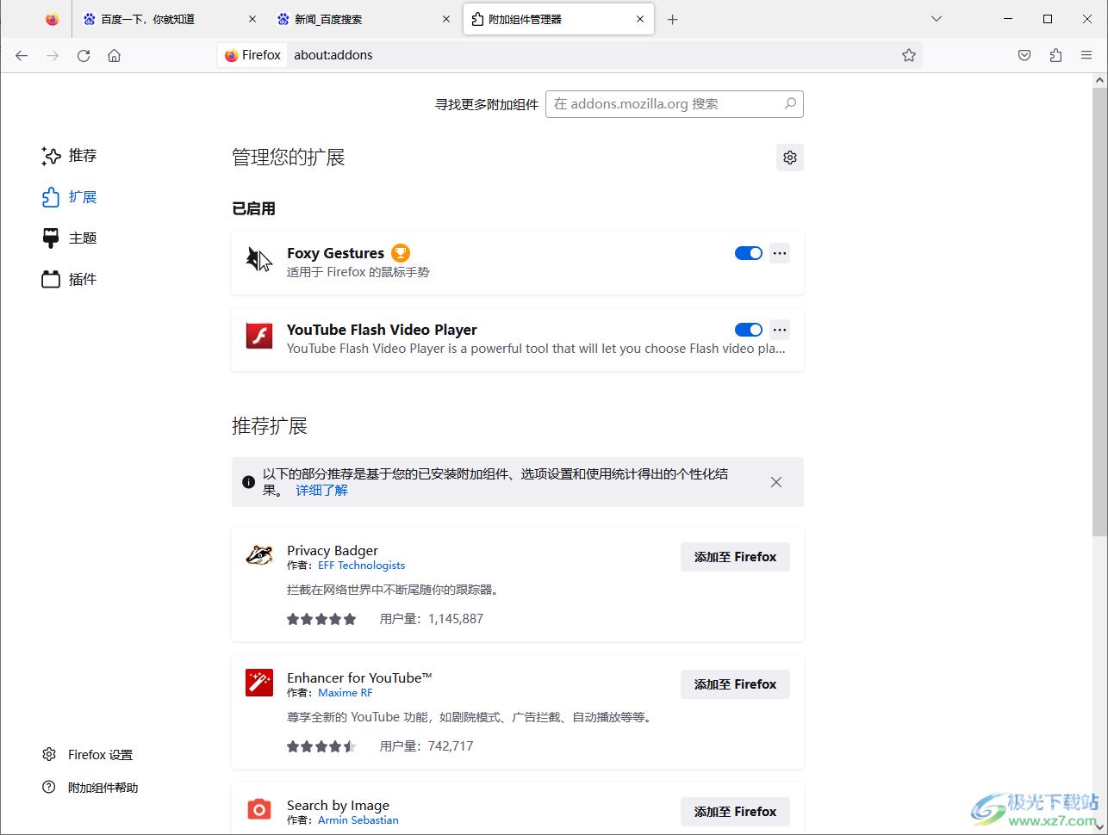This screenshot has width=1108, height=835.
Task: Close the 百度一下 tab
Action: (252, 19)
